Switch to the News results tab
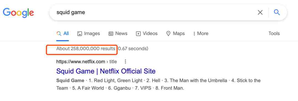This screenshot has width=298, height=101. coord(118,33)
